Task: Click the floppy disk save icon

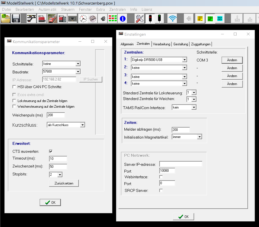Action: pyautogui.click(x=16, y=18)
